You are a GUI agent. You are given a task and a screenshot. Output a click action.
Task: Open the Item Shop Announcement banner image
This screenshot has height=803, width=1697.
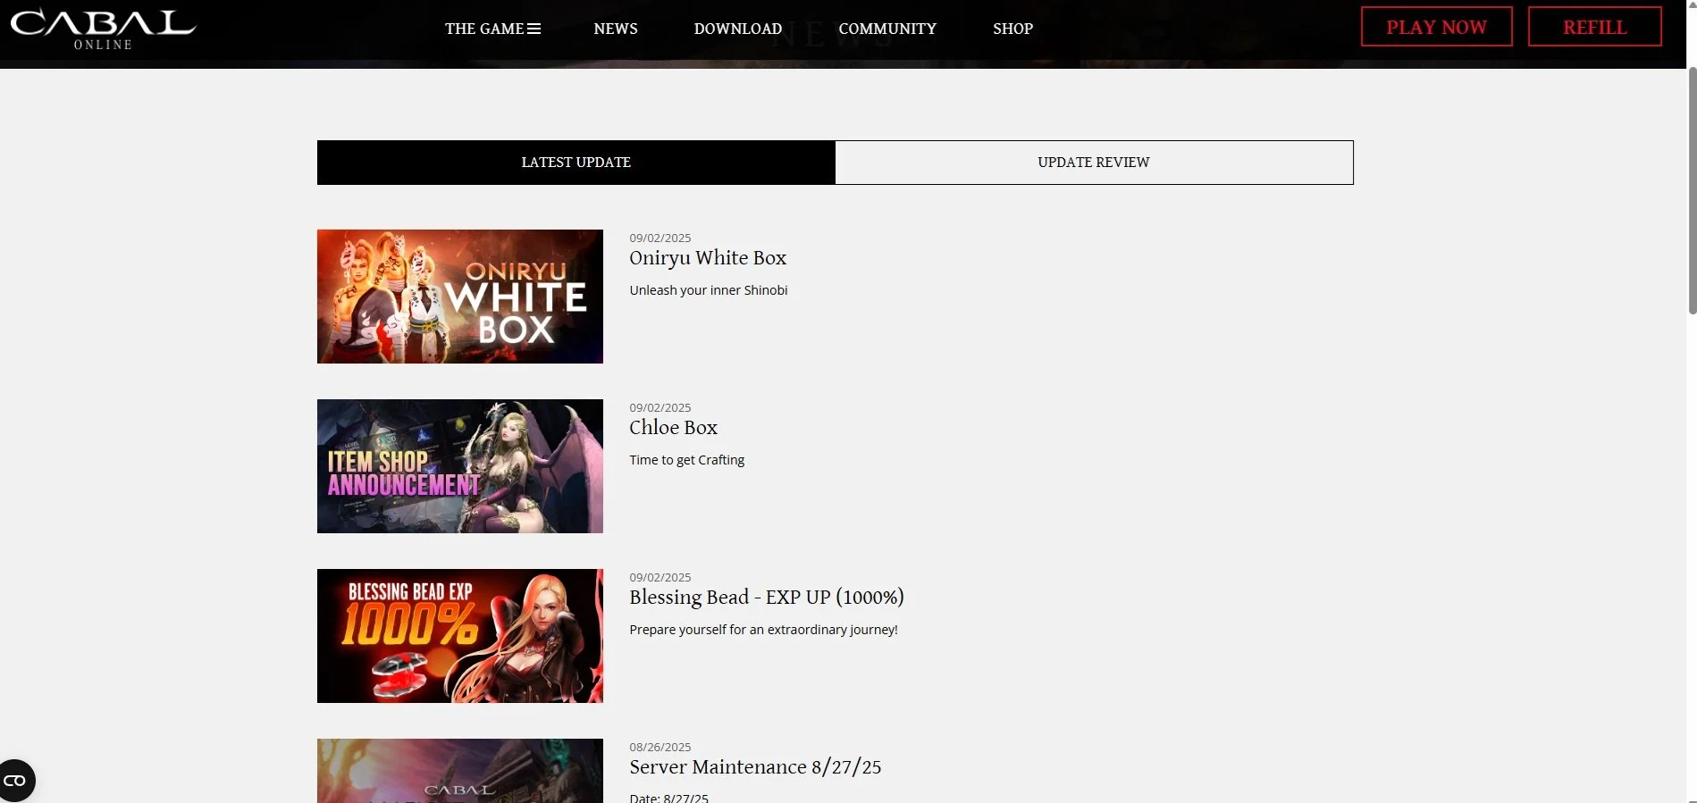click(460, 466)
